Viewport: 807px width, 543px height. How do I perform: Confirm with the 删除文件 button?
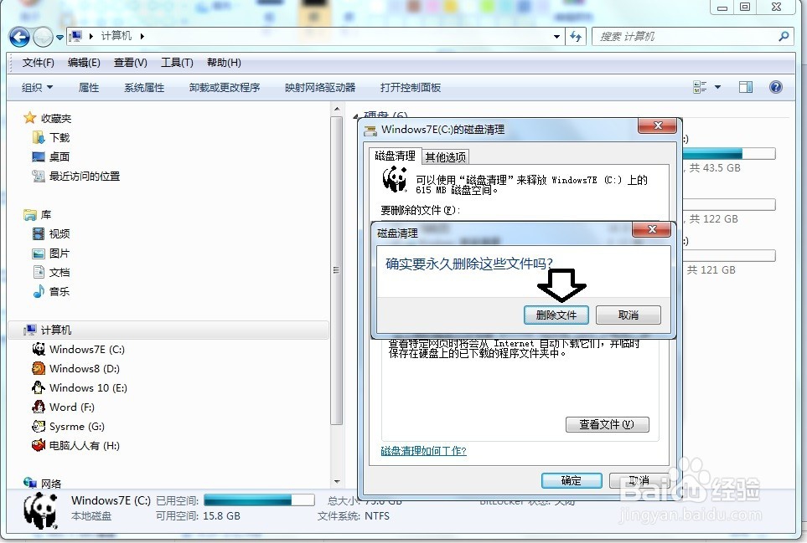(556, 315)
